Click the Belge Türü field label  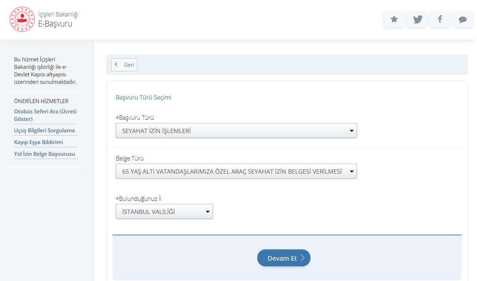(x=130, y=158)
